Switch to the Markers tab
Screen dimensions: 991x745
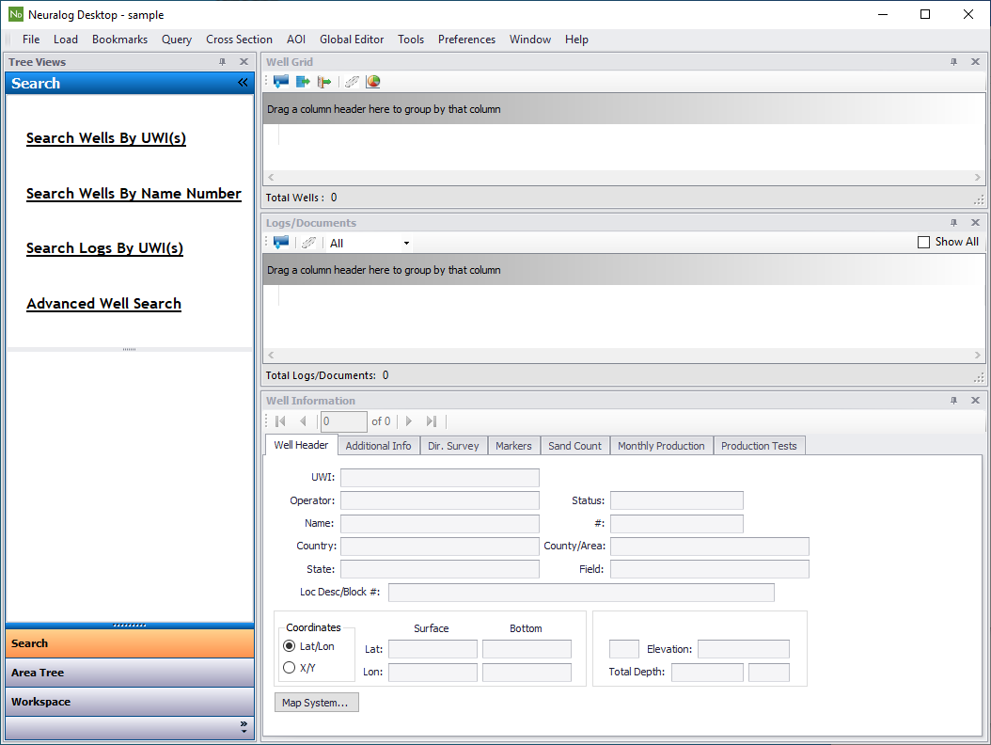click(x=513, y=446)
